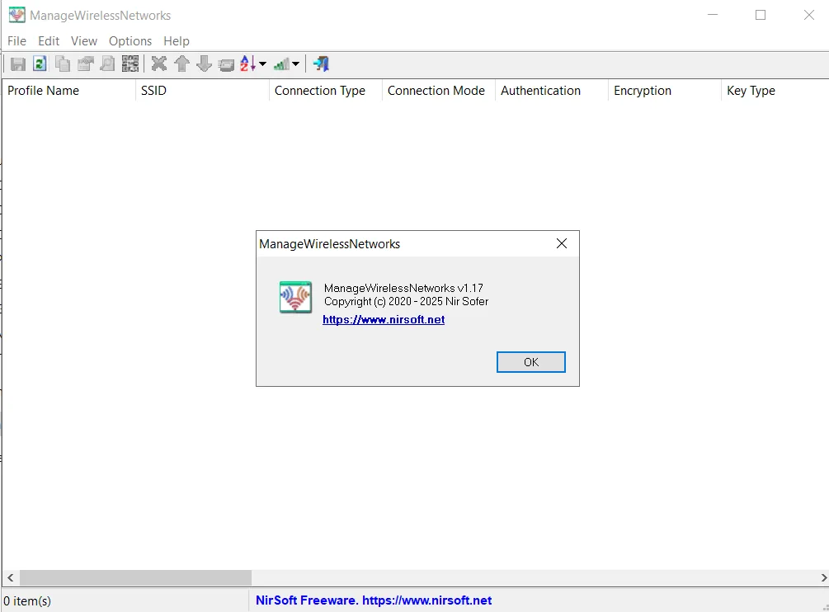
Task: Click the QR code toolbar icon
Action: pyautogui.click(x=130, y=64)
